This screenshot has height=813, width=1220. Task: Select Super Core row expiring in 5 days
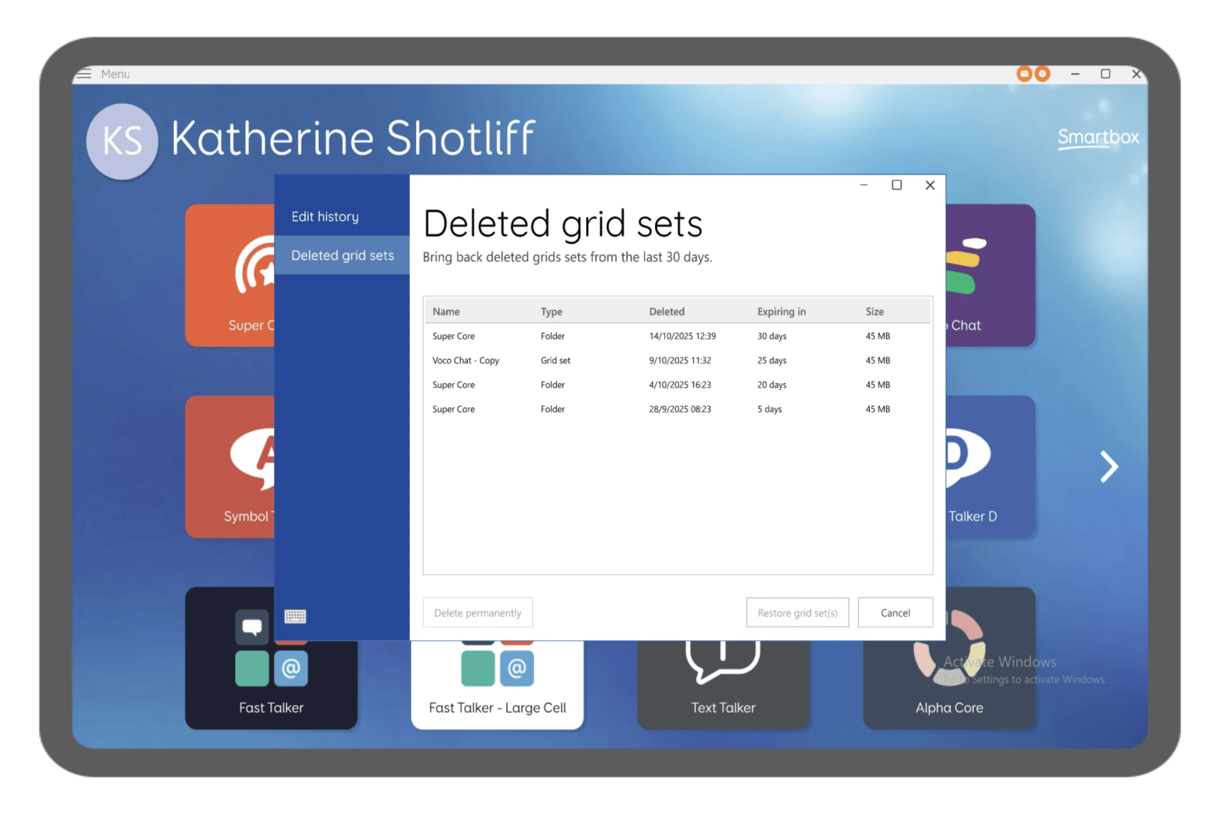[678, 409]
